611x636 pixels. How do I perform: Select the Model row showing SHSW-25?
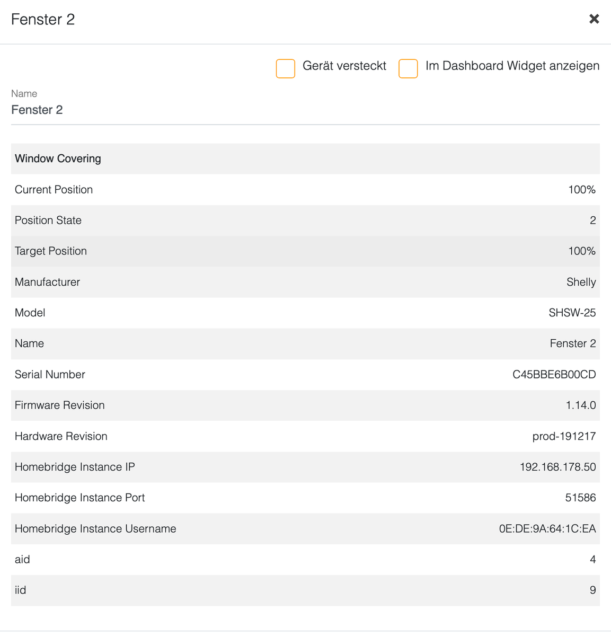click(305, 313)
